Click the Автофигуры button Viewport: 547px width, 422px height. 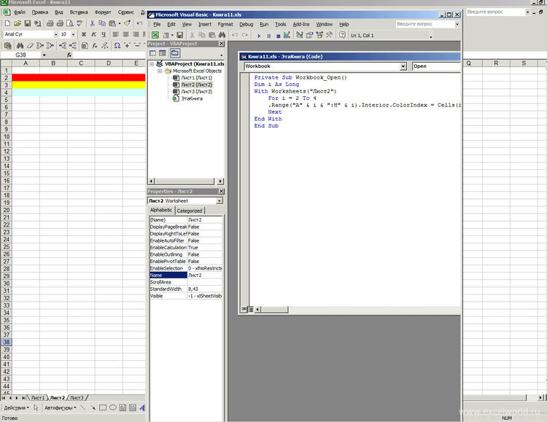point(60,407)
